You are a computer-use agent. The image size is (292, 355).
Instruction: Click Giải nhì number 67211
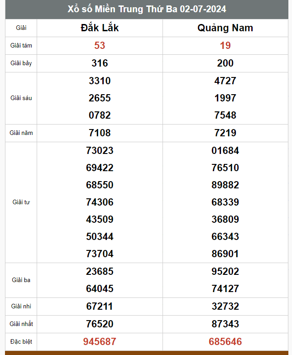point(100,306)
